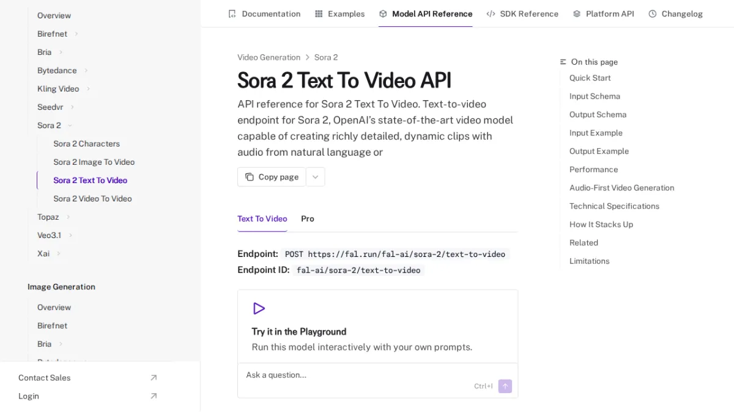This screenshot has width=734, height=412.
Task: Select the Model API Reference tab
Action: click(426, 13)
